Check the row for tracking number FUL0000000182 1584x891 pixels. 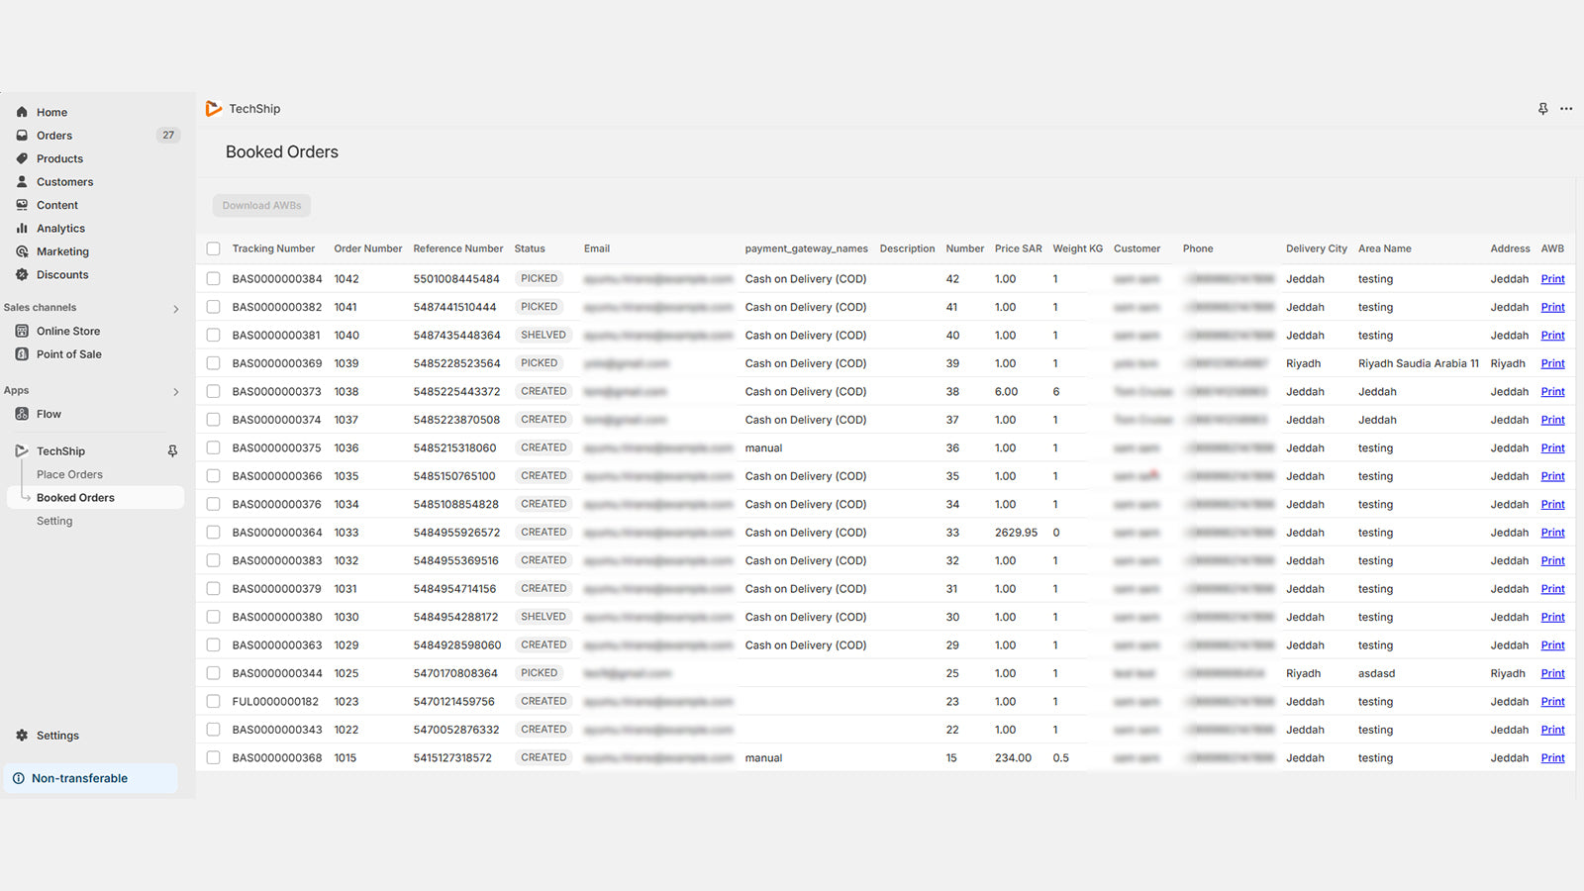(x=213, y=701)
